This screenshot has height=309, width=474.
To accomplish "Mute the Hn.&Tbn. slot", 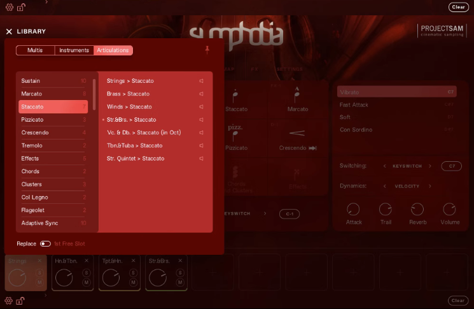I will (87, 282).
